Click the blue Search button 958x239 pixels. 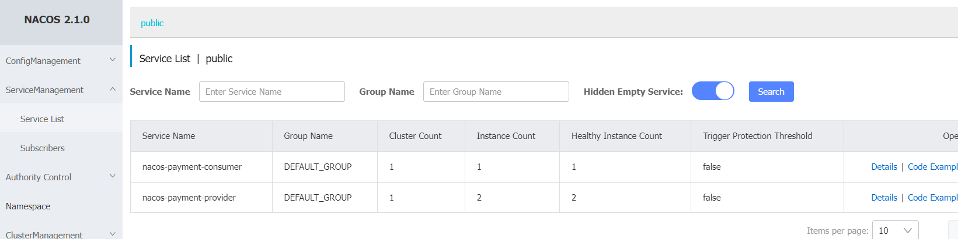[x=771, y=91]
